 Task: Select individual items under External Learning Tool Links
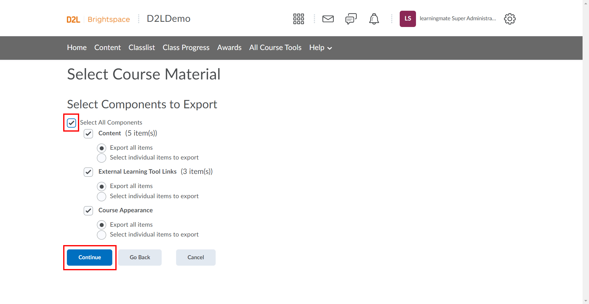point(101,196)
